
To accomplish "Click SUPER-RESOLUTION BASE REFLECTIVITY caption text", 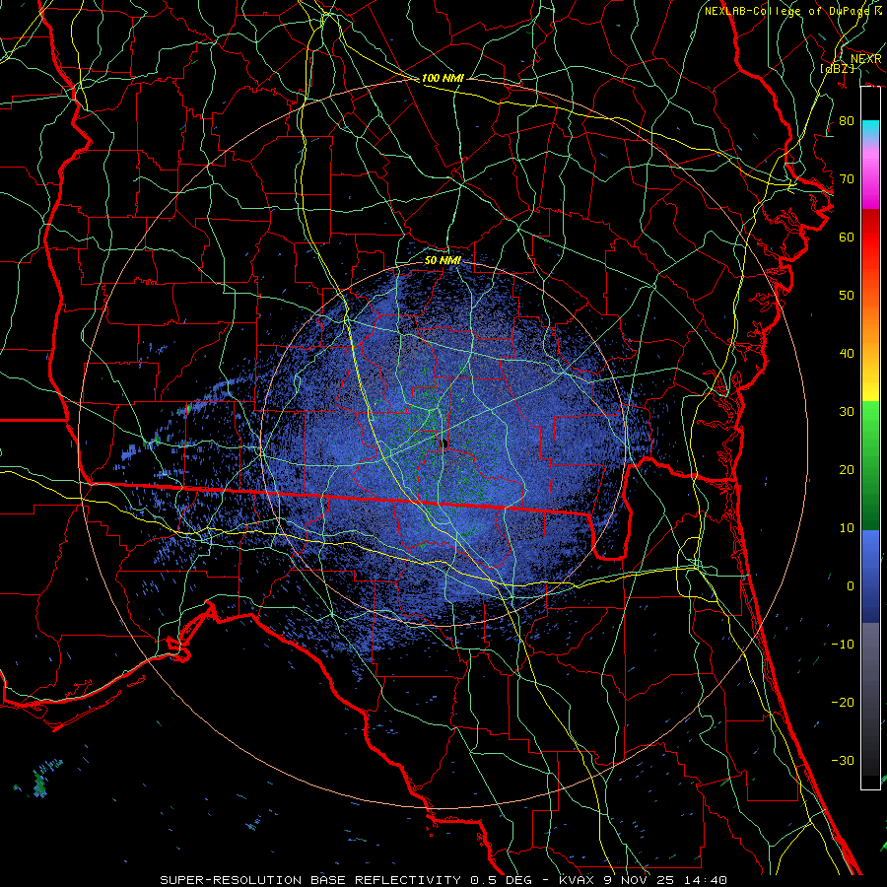I will (x=310, y=880).
